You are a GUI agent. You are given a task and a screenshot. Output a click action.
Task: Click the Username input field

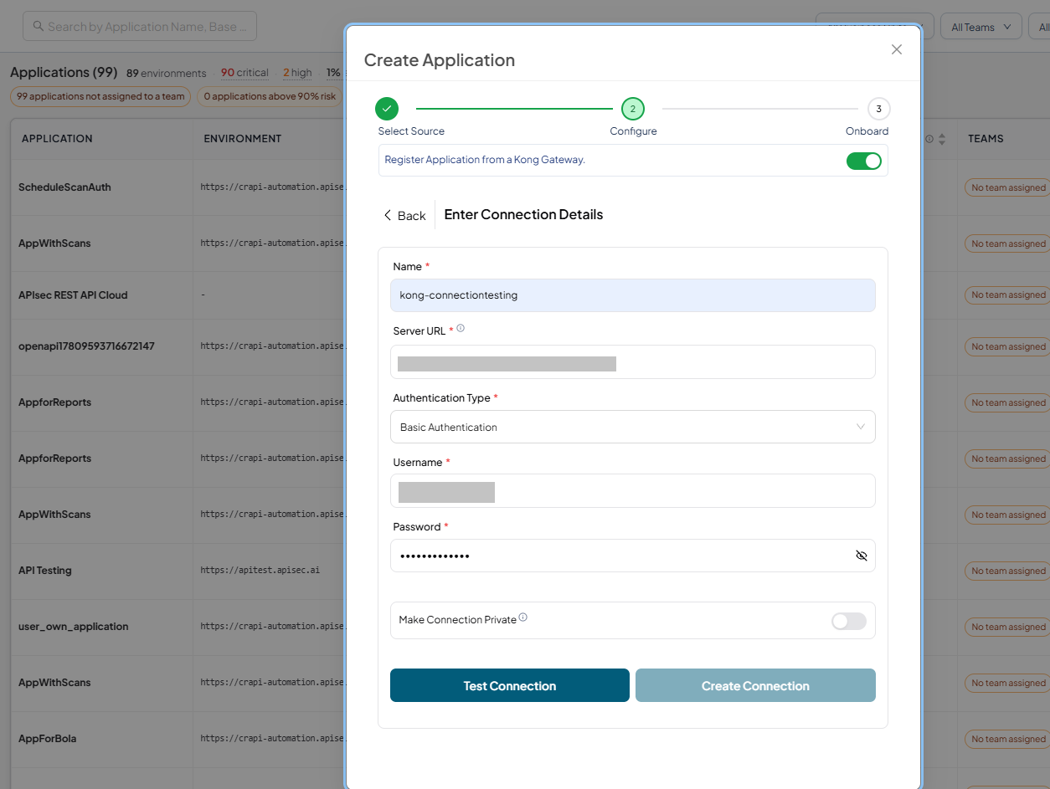pos(632,491)
